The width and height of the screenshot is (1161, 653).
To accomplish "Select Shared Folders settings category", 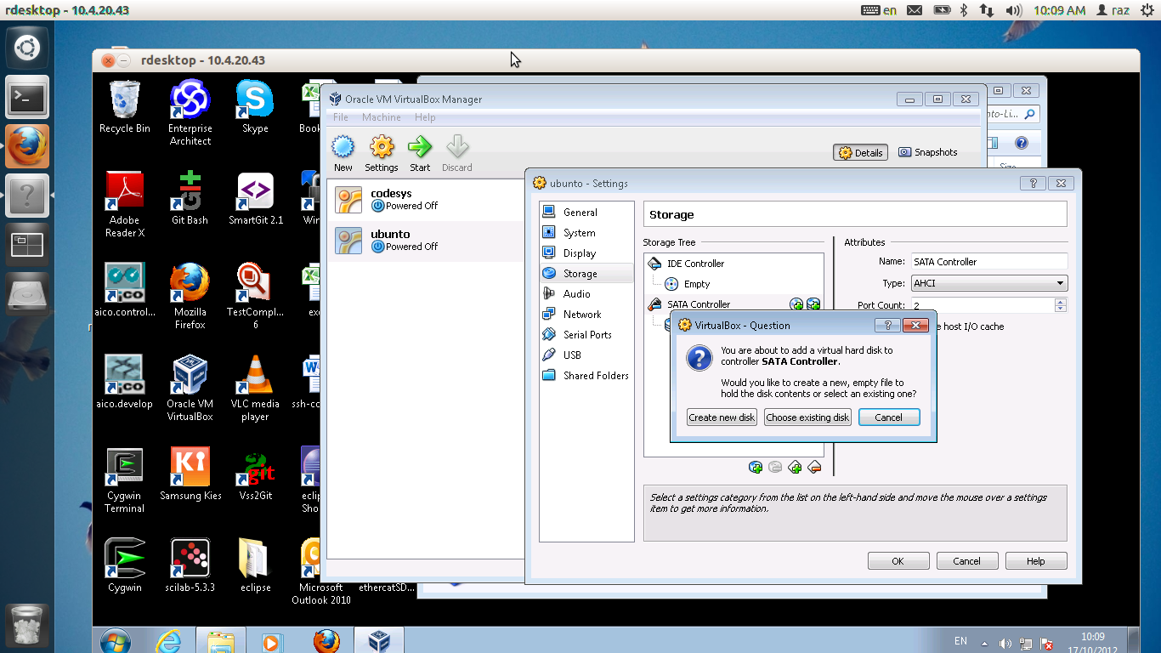I will pyautogui.click(x=586, y=376).
